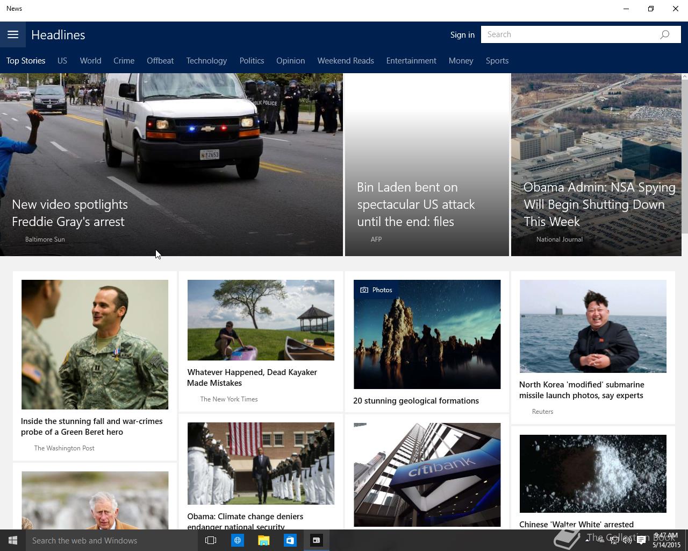Viewport: 688px width, 551px height.
Task: Click the Kim Jong-un submarine photo
Action: pos(593,326)
